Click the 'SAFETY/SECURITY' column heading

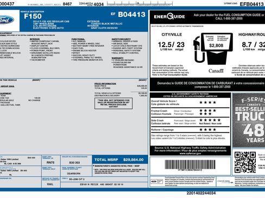(x=121, y=39)
